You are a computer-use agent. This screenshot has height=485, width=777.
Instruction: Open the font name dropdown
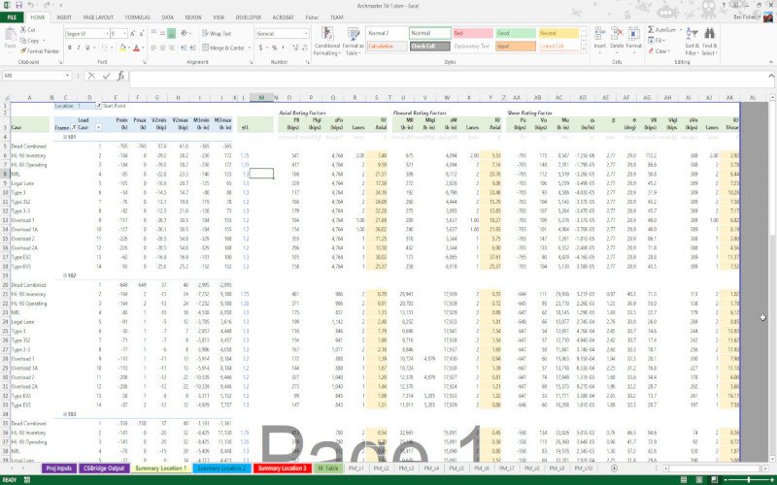pos(108,33)
